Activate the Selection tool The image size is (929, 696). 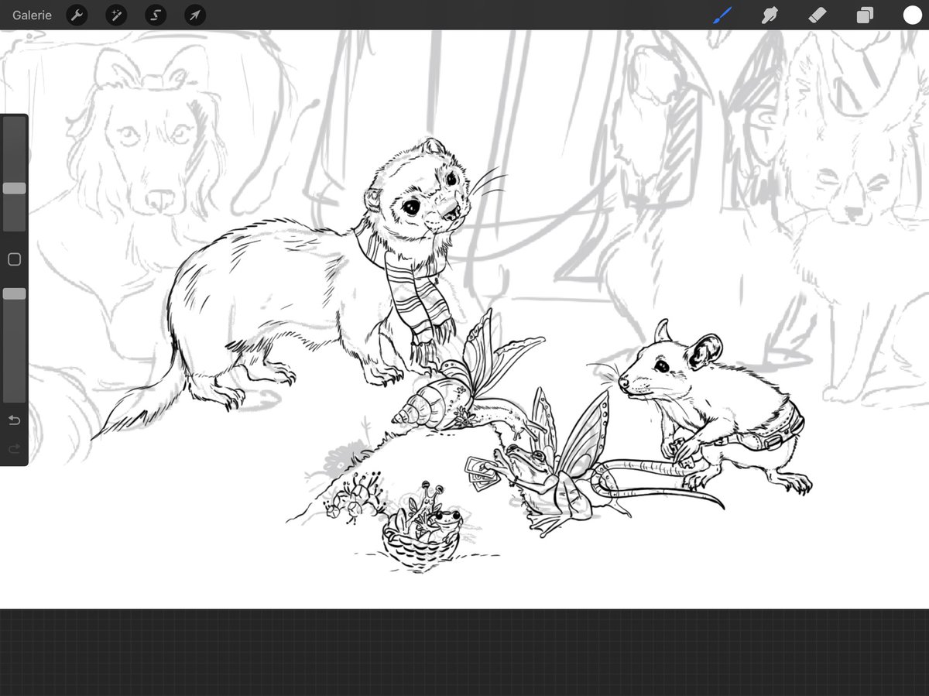click(x=156, y=15)
